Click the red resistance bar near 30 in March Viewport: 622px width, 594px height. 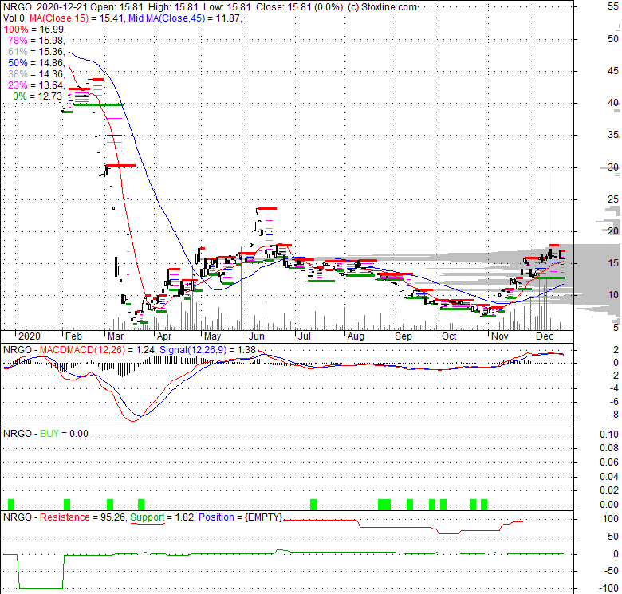(x=120, y=165)
